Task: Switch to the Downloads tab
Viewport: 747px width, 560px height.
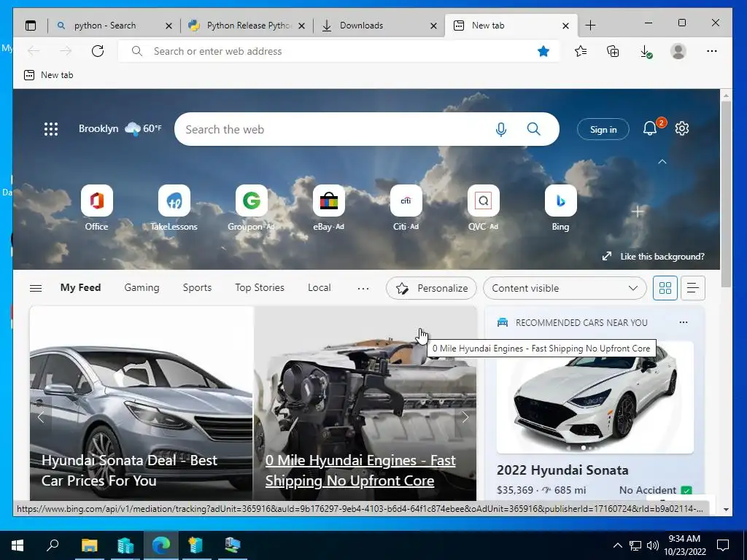Action: [x=361, y=26]
